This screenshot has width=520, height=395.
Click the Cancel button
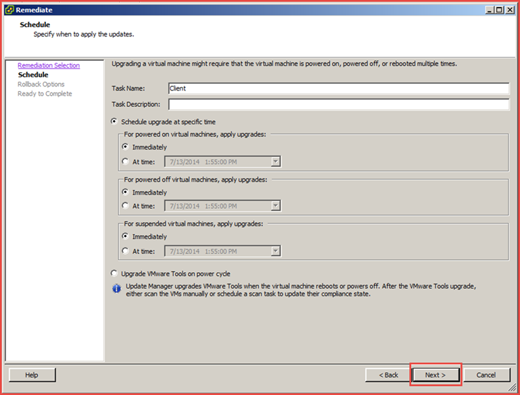coord(486,375)
